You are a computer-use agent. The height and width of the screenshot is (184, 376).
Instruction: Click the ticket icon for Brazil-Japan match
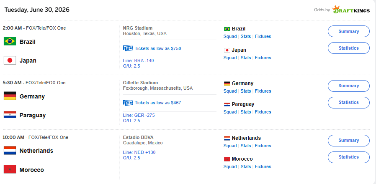coord(128,48)
